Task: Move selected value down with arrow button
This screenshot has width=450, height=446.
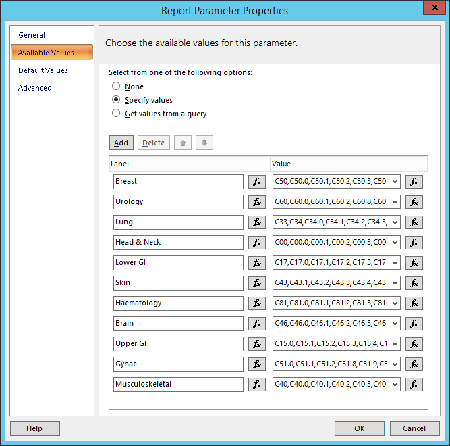Action: pos(204,143)
